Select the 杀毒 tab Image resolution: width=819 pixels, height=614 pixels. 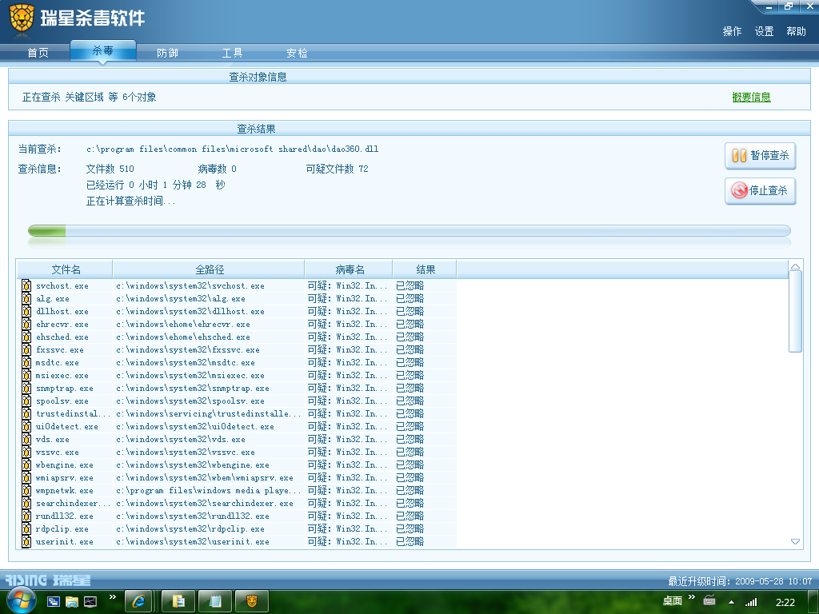(x=103, y=50)
